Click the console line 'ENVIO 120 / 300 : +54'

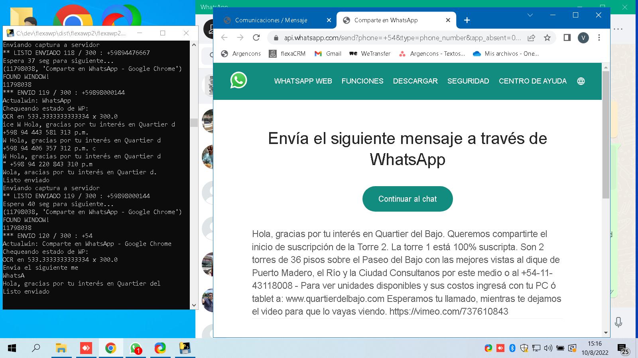pyautogui.click(x=48, y=235)
